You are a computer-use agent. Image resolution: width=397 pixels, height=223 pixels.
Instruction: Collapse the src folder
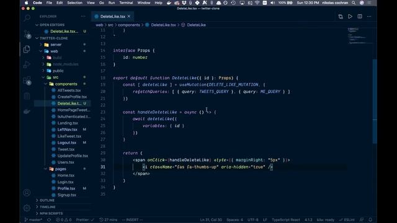[x=55, y=77]
